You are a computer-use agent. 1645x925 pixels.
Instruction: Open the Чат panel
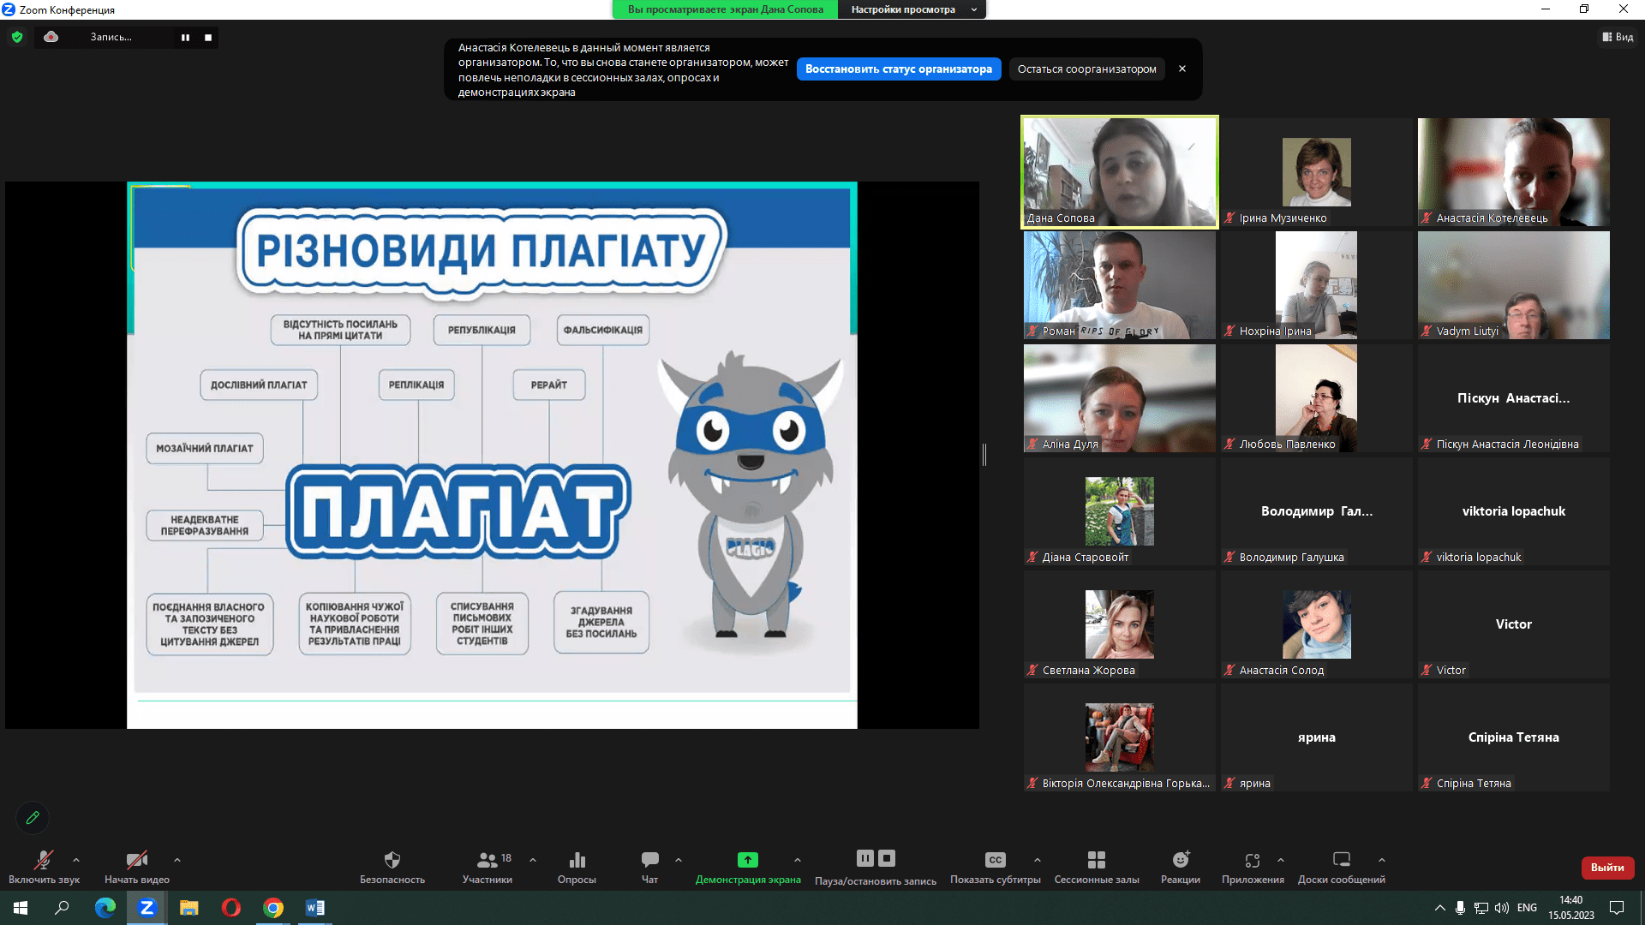[649, 867]
